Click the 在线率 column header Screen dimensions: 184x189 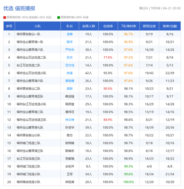pyautogui.click(x=108, y=26)
